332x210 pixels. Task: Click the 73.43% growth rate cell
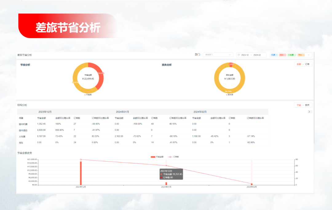(x=59, y=136)
